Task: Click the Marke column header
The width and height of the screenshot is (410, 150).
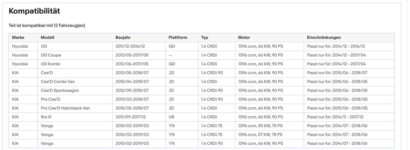Action: coord(18,37)
